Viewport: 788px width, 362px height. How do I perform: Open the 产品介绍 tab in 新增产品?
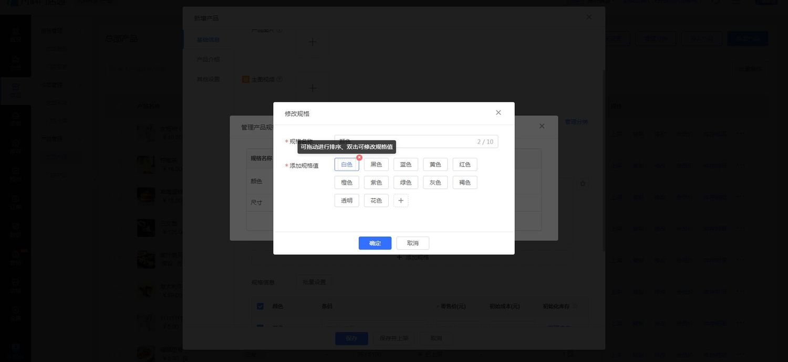pos(208,59)
